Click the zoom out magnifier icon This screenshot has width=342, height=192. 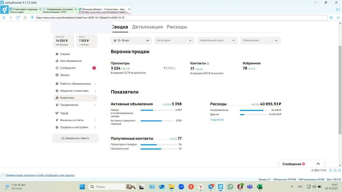coord(331,170)
